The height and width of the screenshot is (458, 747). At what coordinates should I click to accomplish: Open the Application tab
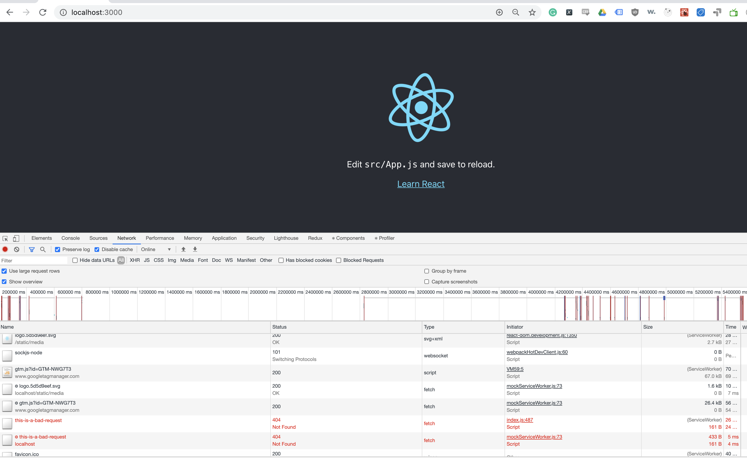pos(224,238)
